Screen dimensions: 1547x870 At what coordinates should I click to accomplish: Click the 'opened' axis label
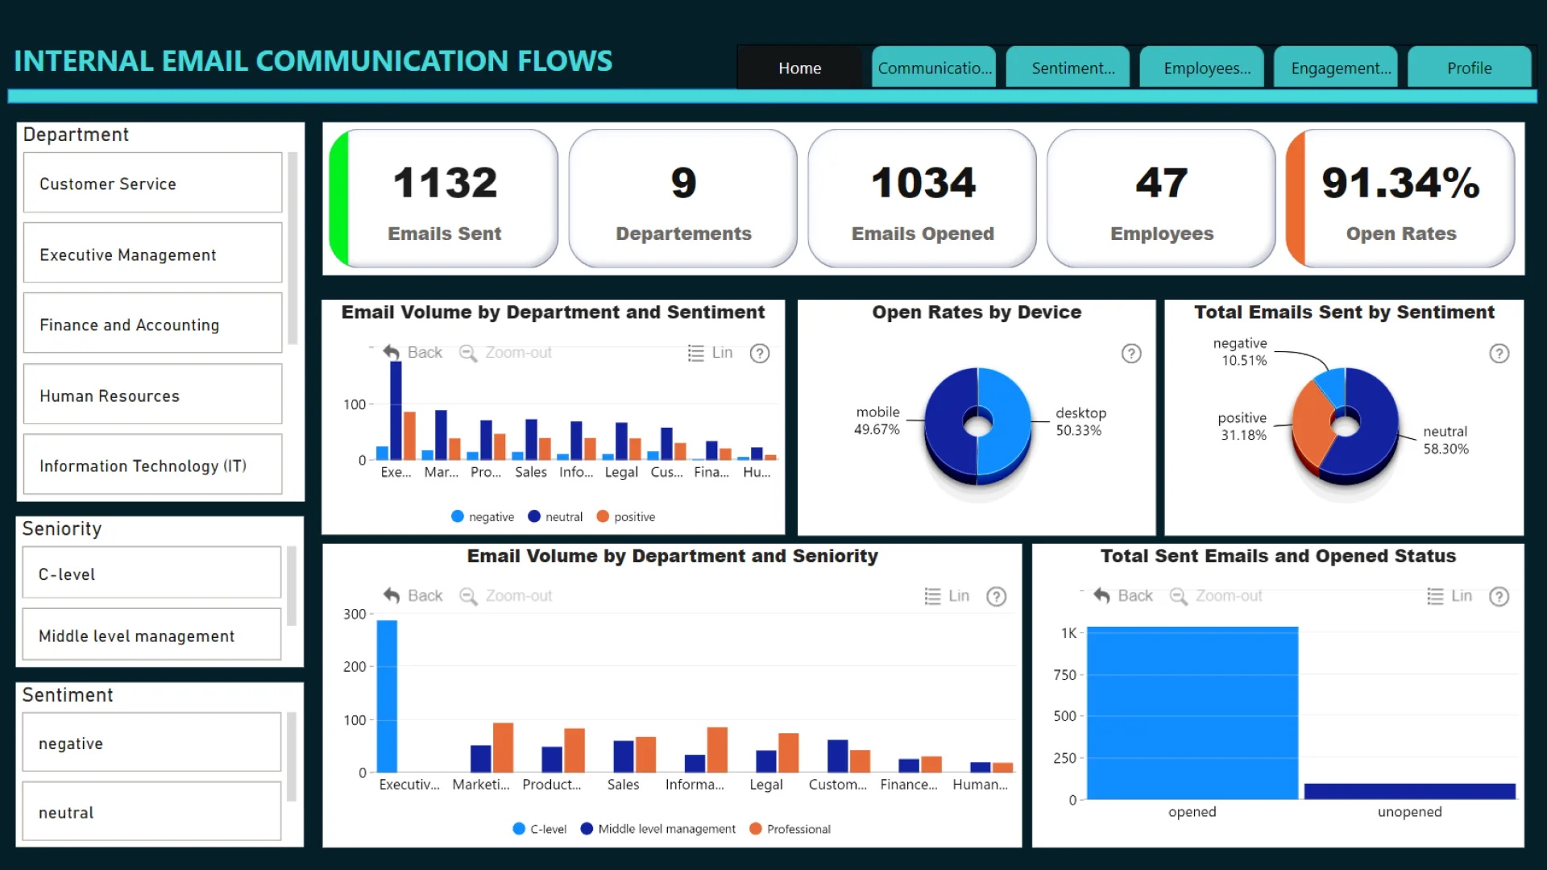[x=1192, y=812]
